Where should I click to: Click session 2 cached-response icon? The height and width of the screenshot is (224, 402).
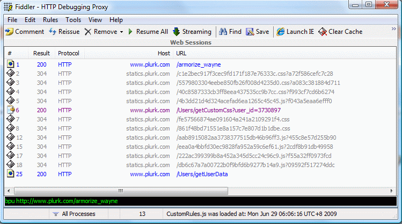point(11,73)
